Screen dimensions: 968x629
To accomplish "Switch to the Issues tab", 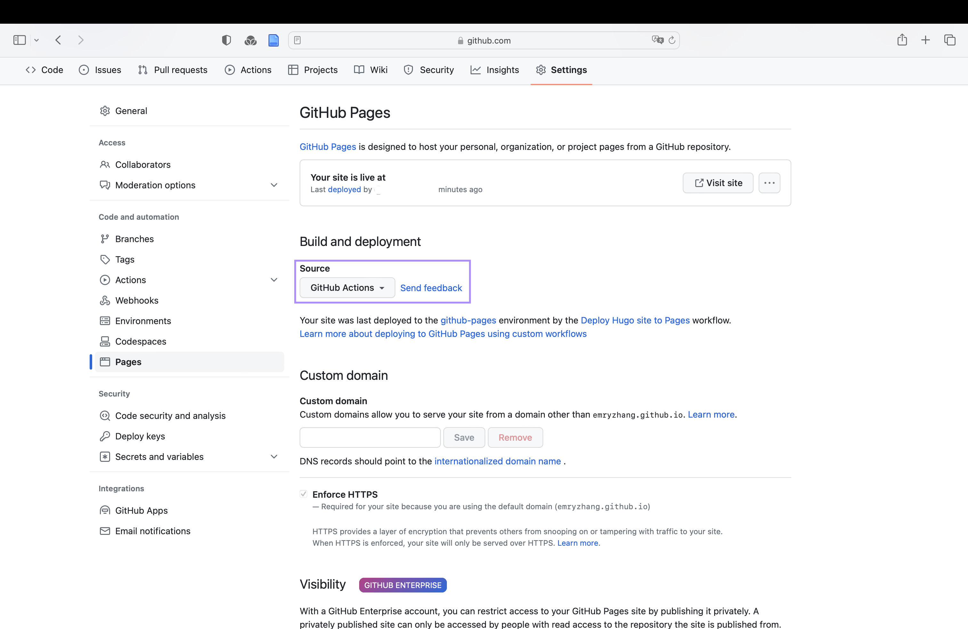I will tap(100, 70).
